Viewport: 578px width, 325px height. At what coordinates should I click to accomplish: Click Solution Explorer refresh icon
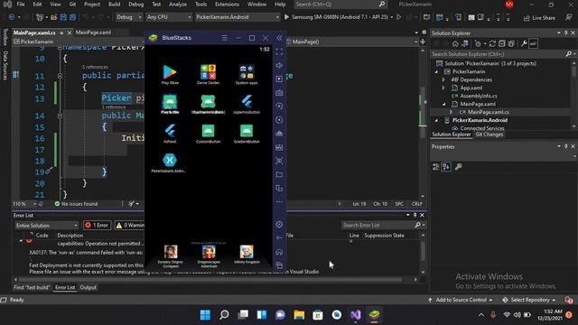[492, 44]
